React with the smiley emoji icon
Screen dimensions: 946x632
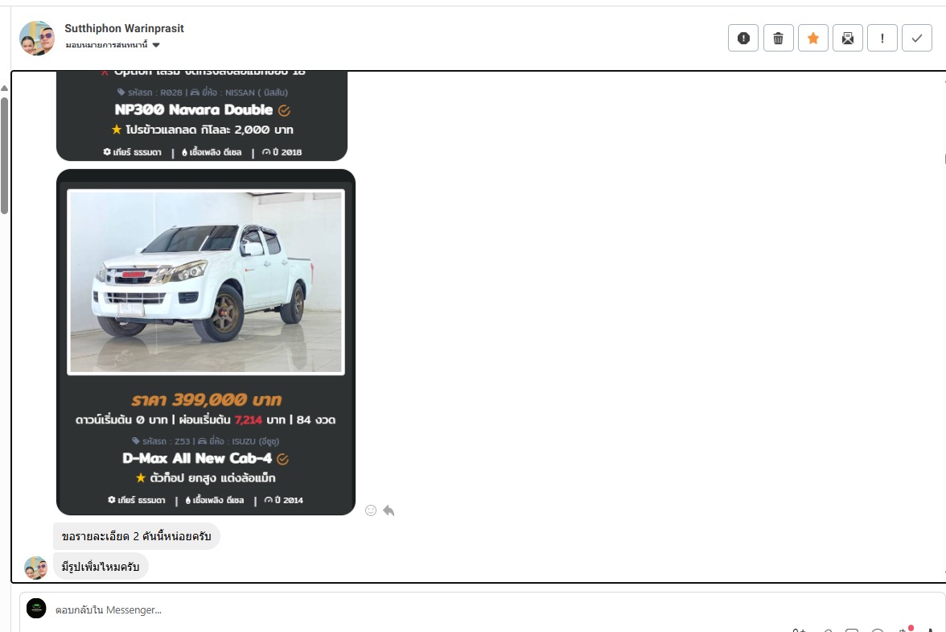pos(371,510)
